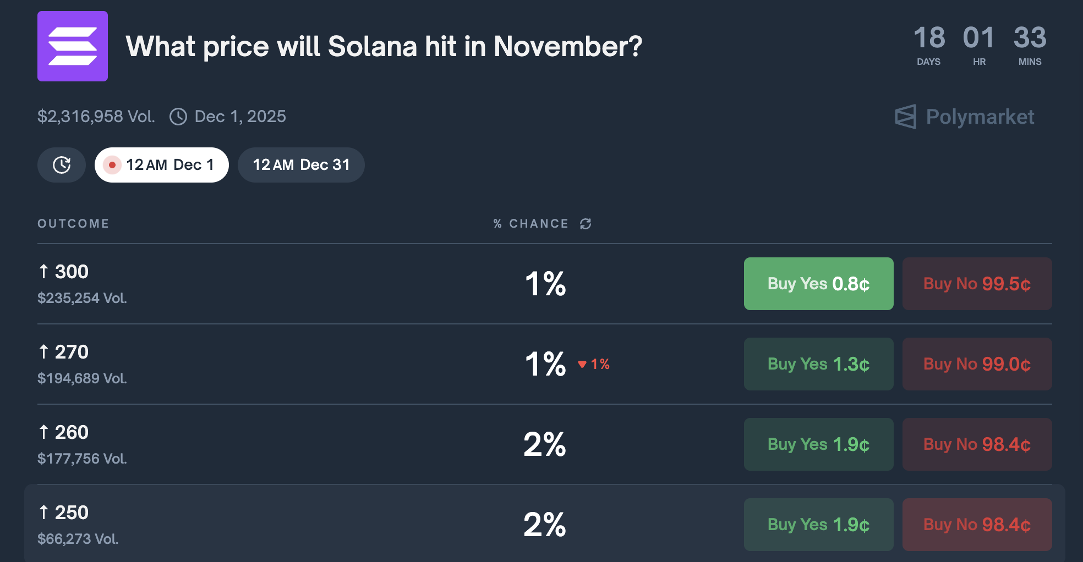1083x562 pixels.
Task: Select the time-history clock icon near the date pills
Action: tap(62, 164)
